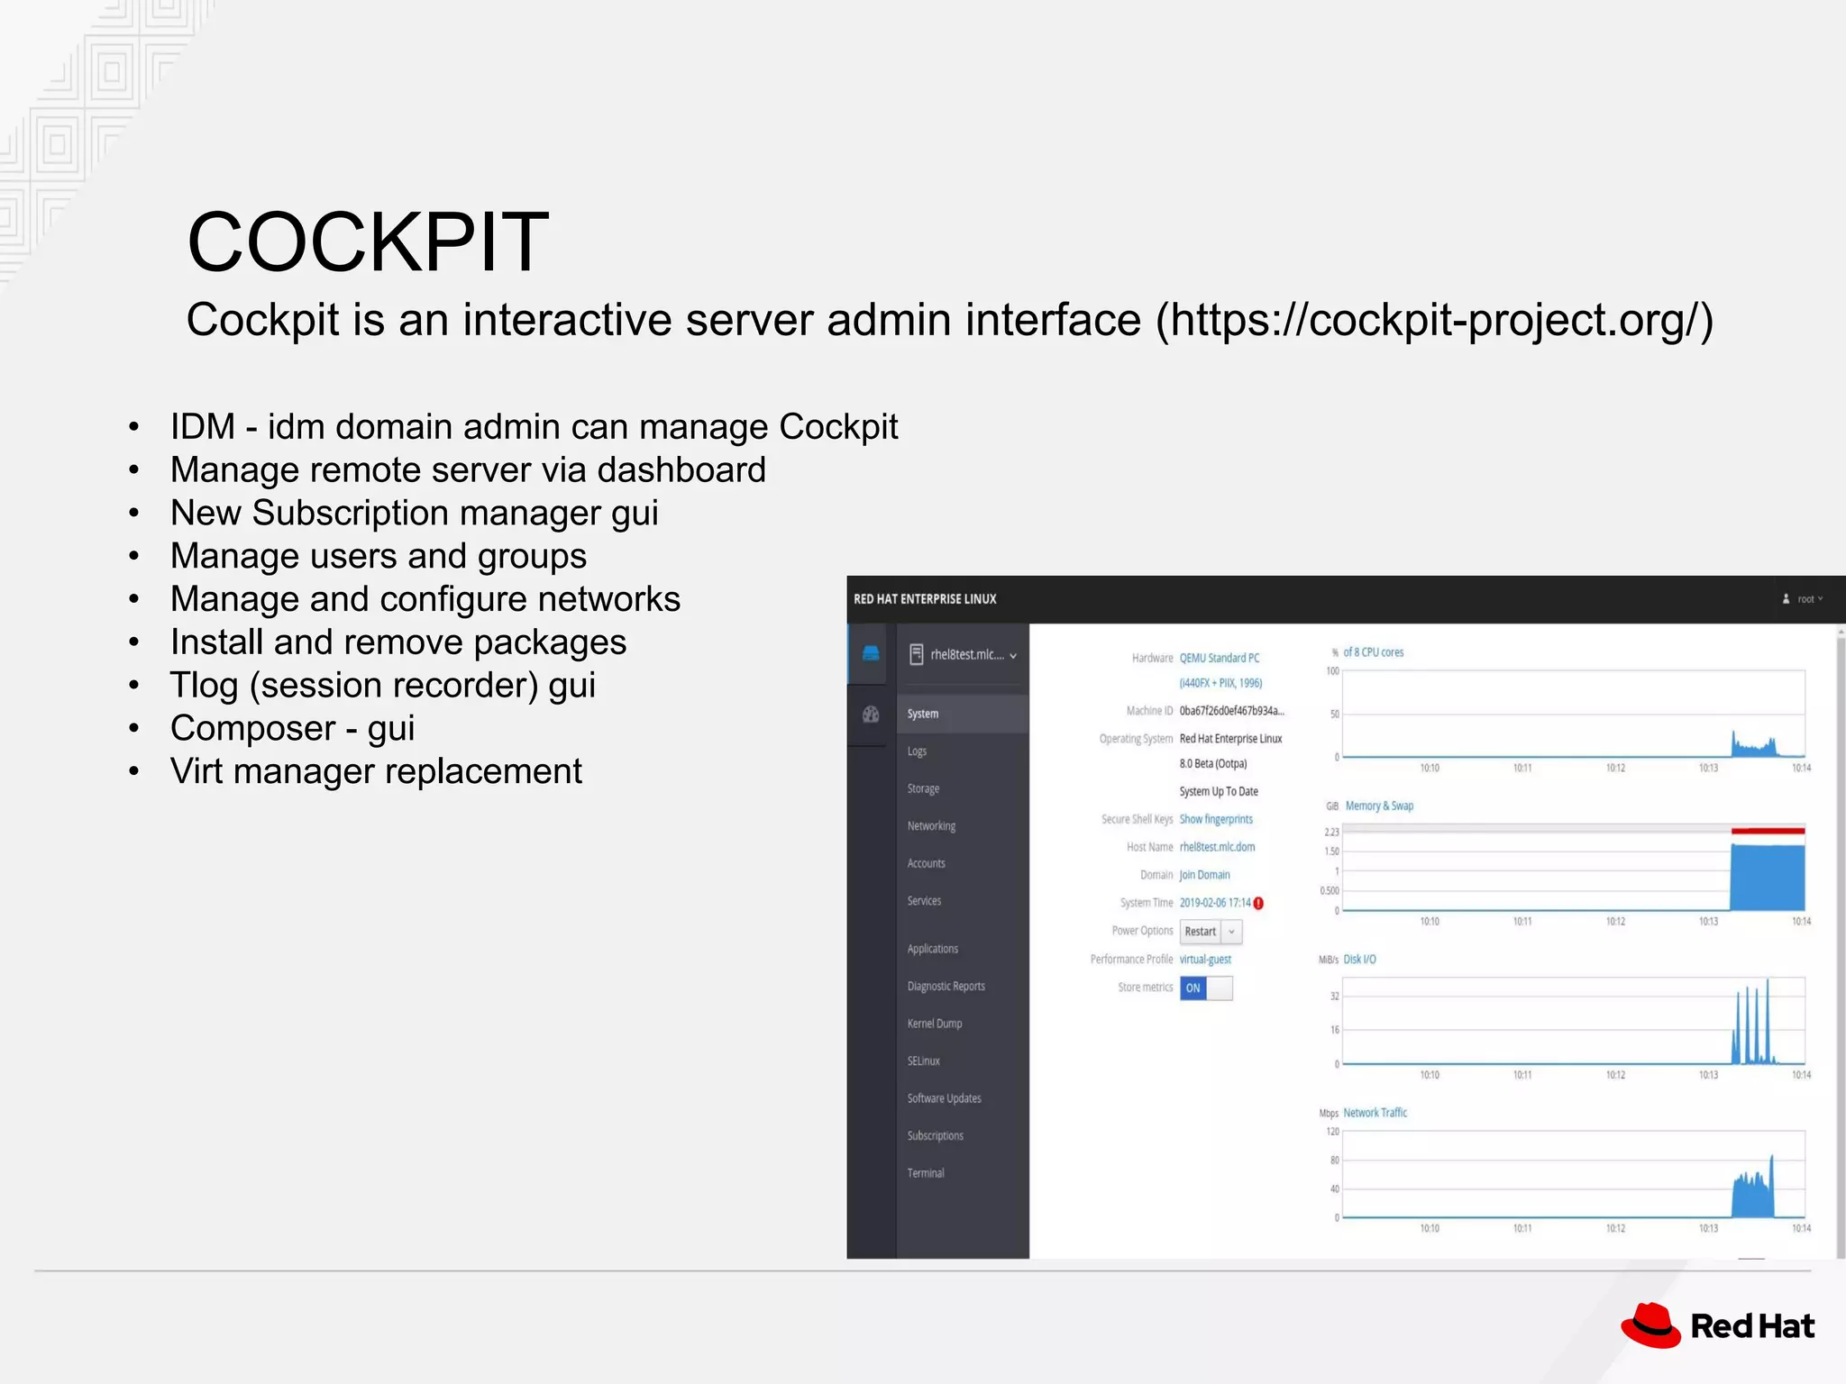Click the Disk I/O graph title
Viewport: 1846px width, 1384px height.
(x=1359, y=960)
